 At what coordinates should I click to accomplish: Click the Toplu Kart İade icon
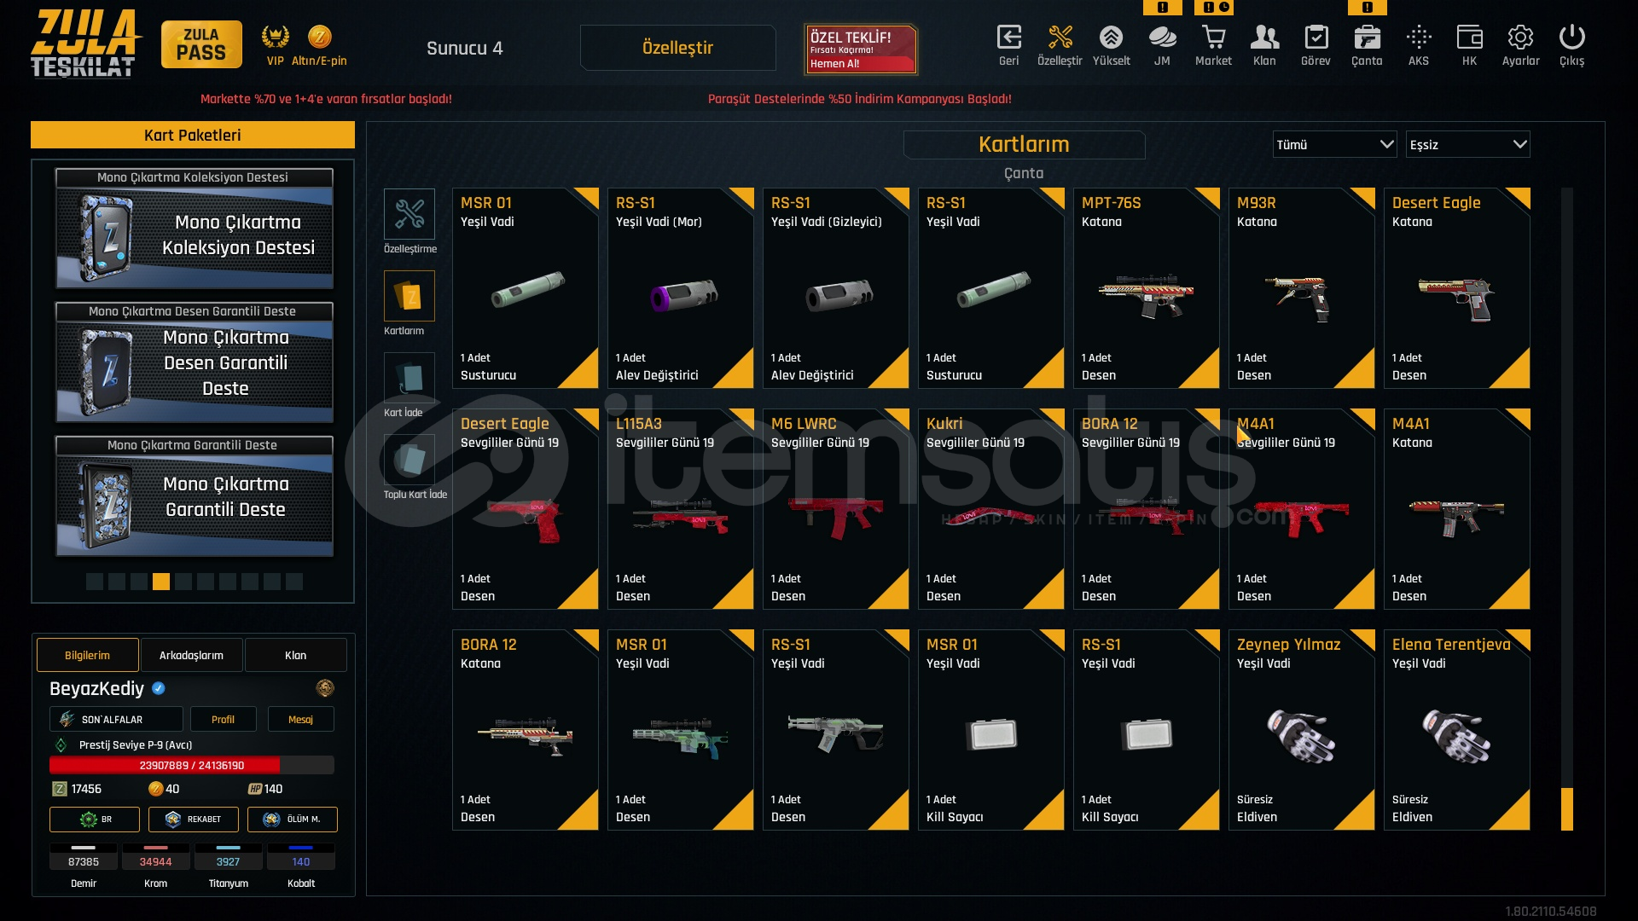click(x=409, y=459)
